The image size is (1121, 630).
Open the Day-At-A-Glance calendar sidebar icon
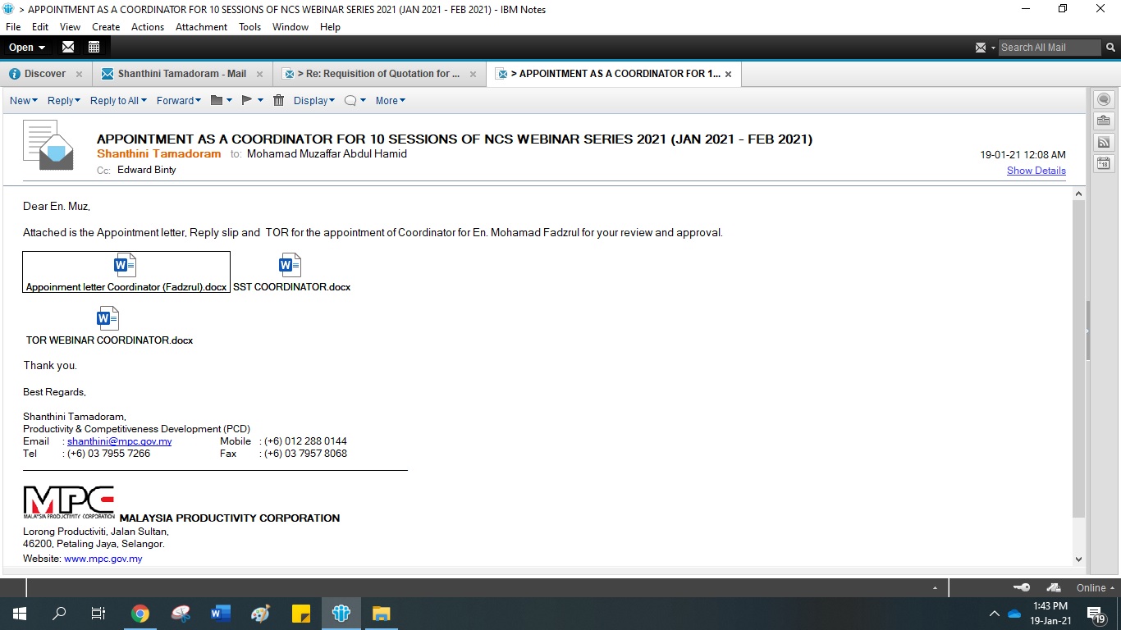1104,163
